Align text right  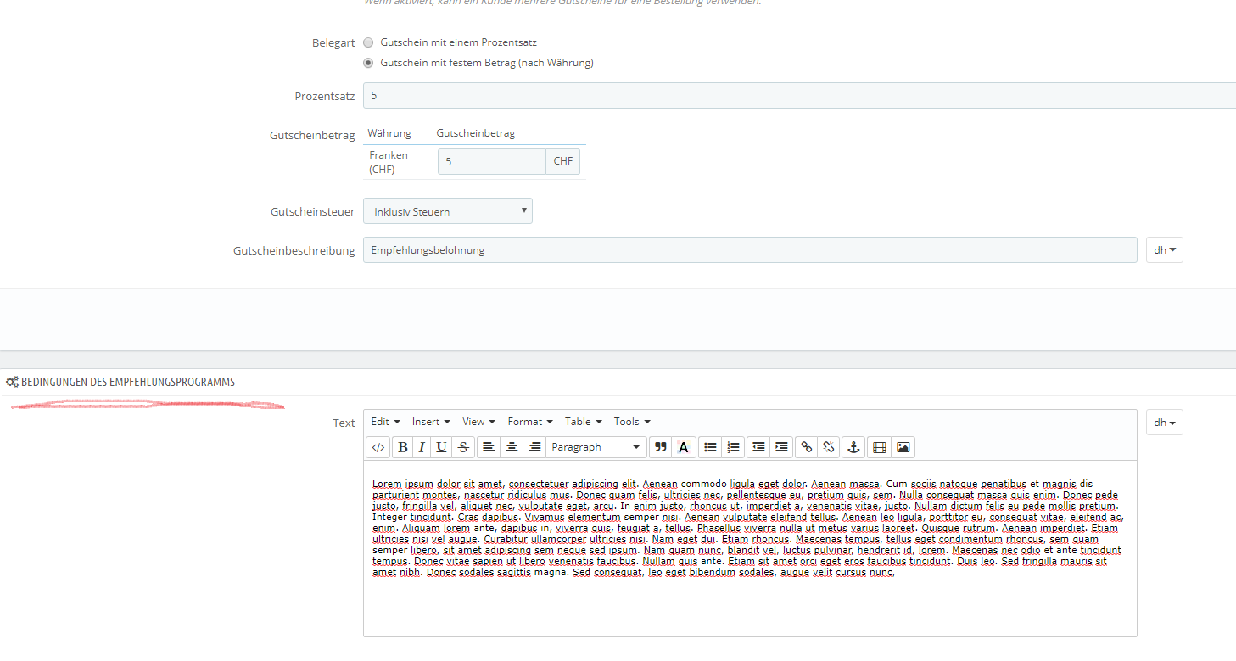pyautogui.click(x=534, y=447)
